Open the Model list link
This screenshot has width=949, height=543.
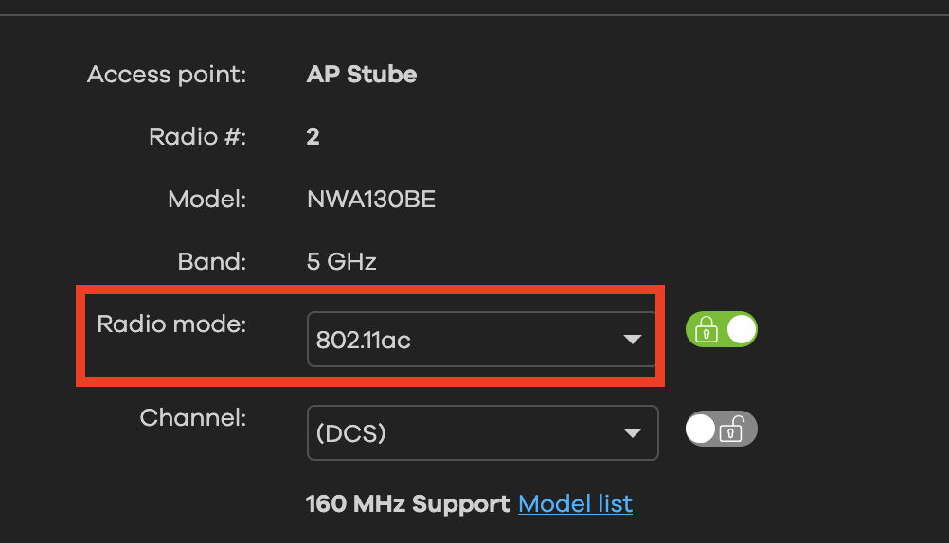click(575, 504)
